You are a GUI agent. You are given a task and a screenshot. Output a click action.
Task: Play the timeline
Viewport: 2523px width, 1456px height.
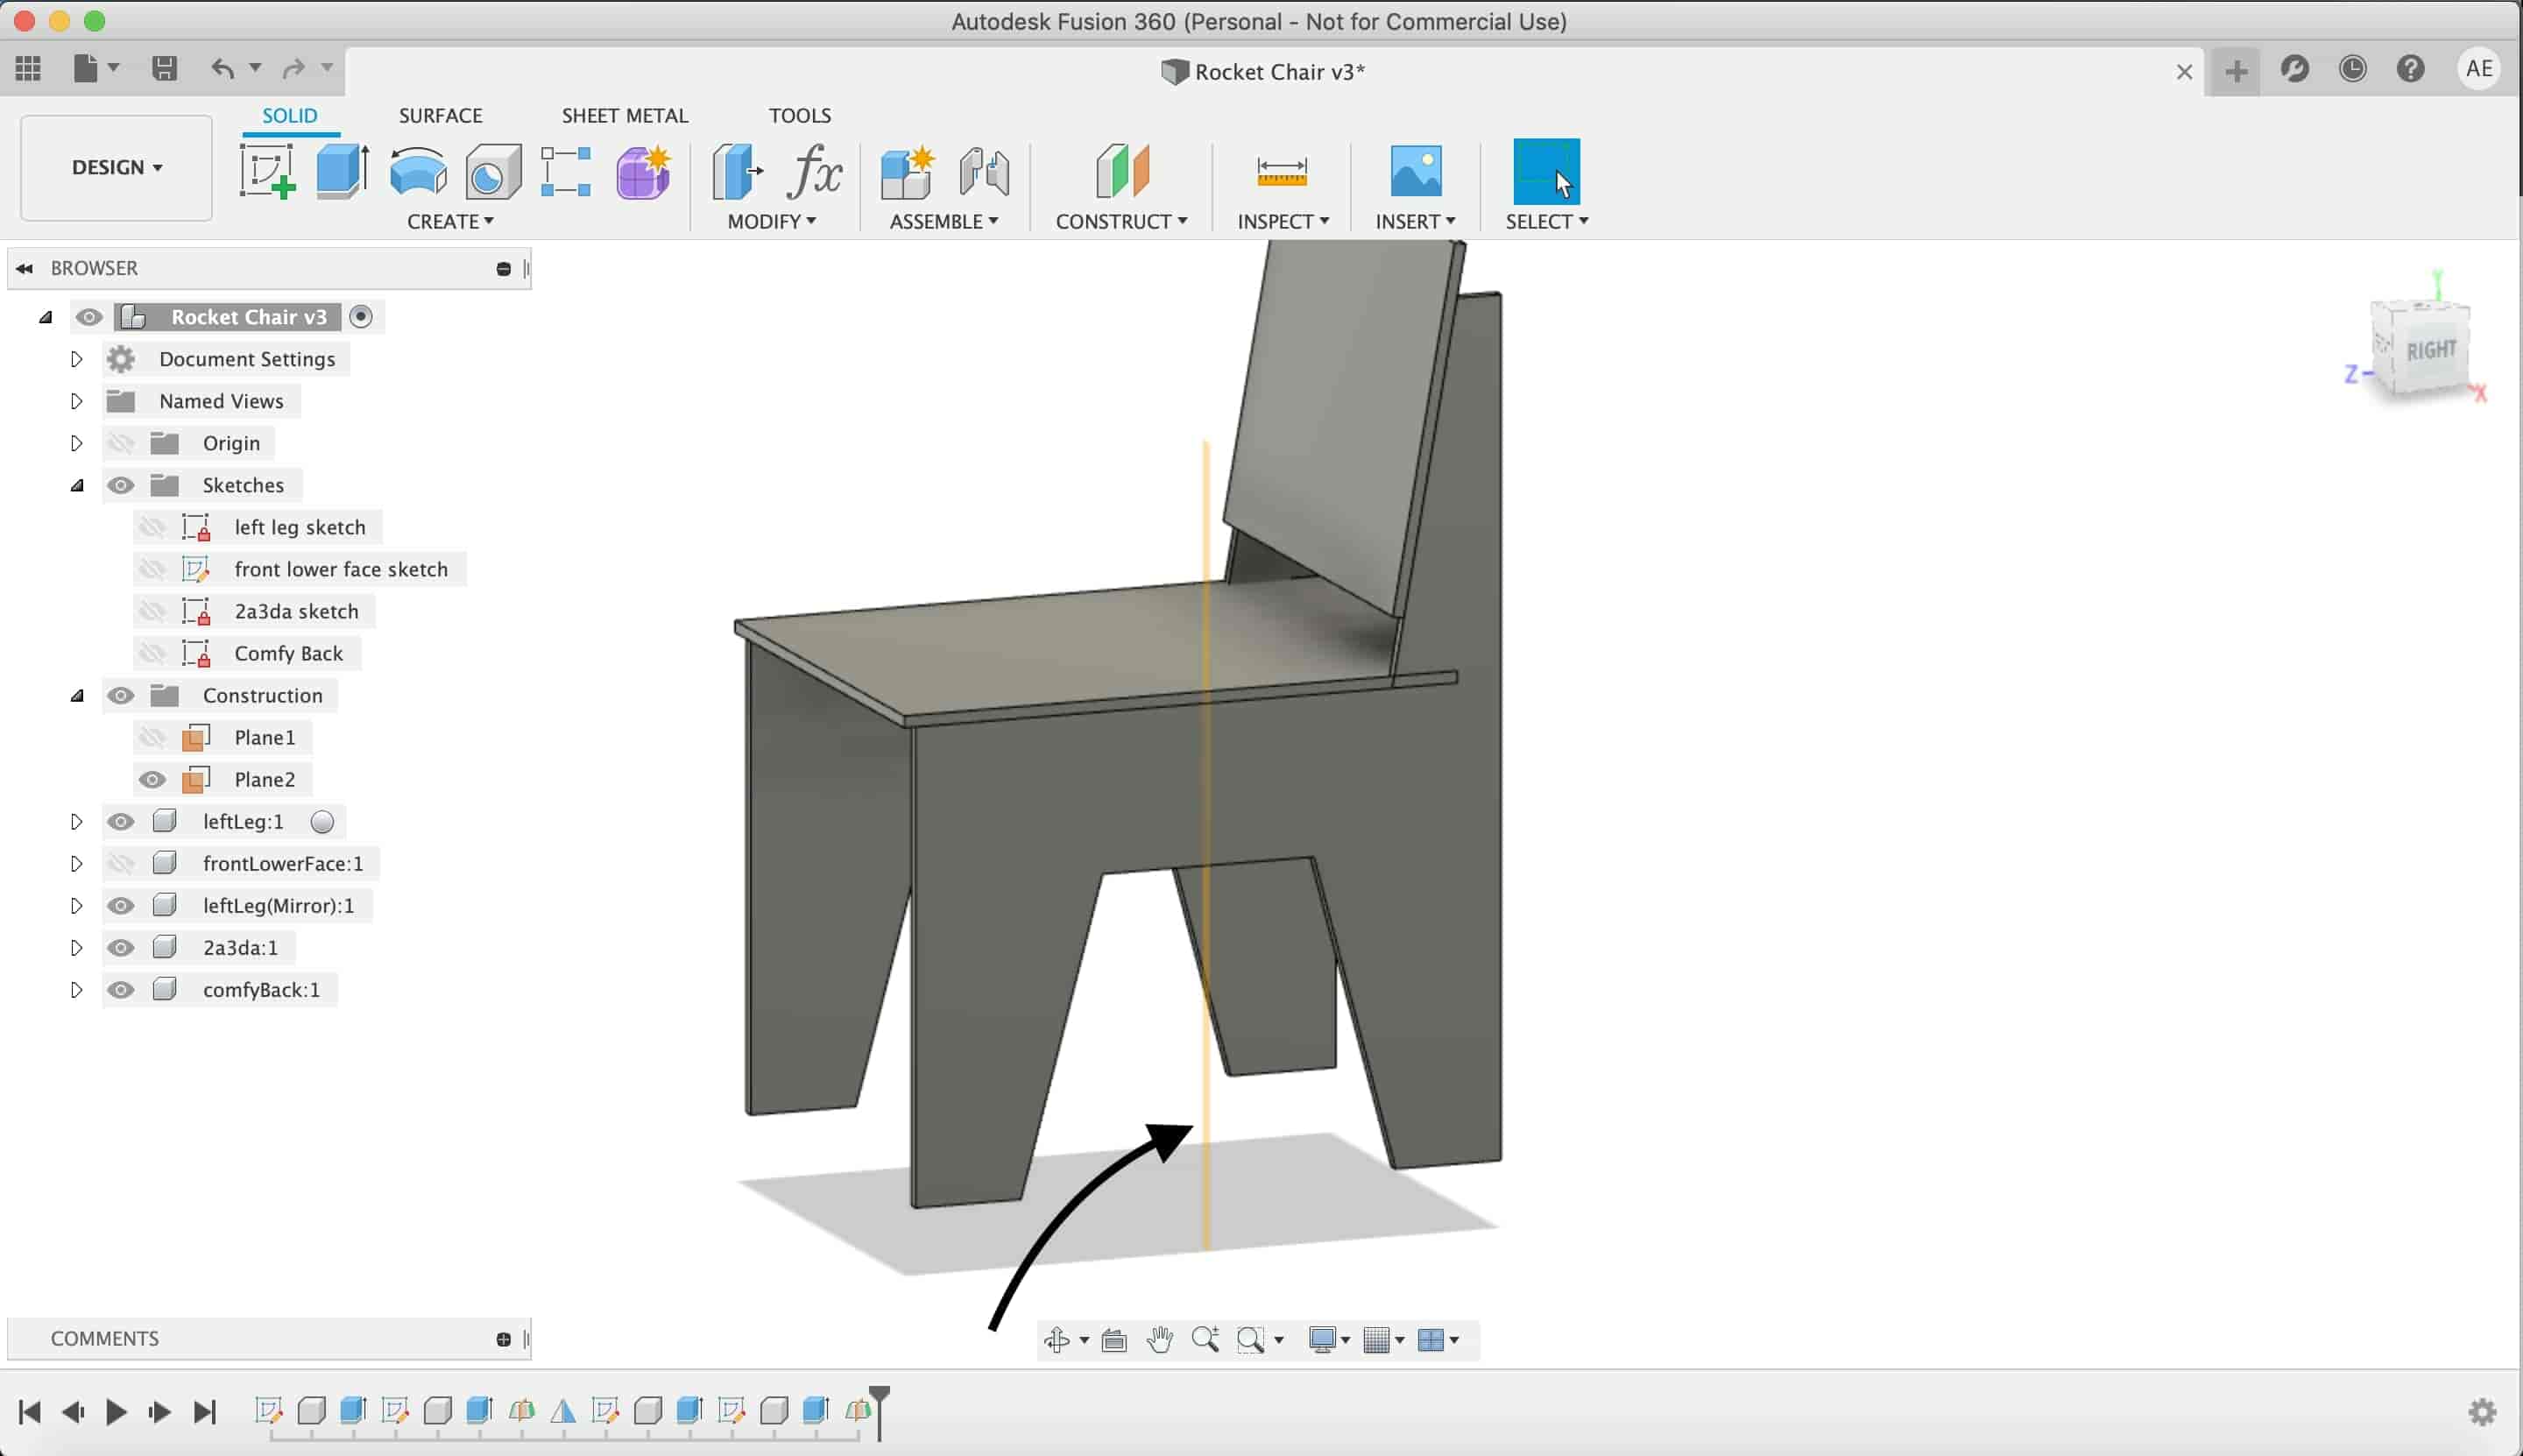pos(116,1411)
